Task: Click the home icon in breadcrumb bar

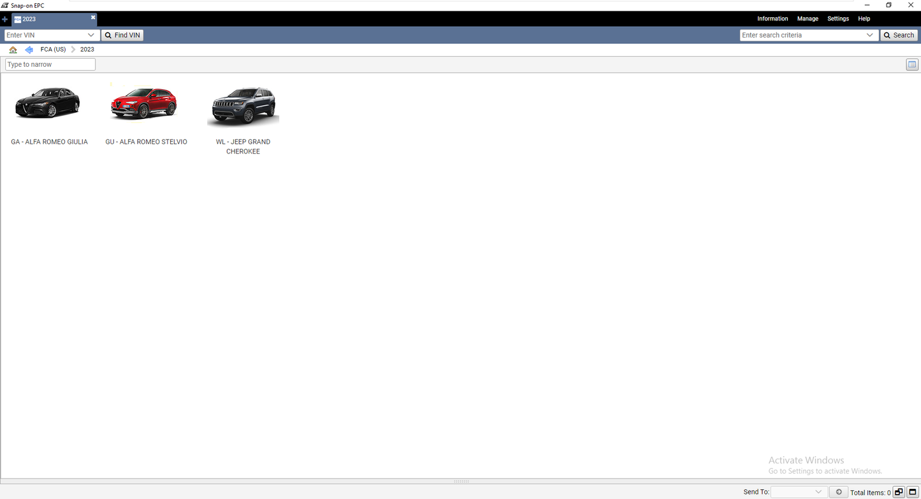Action: (13, 50)
